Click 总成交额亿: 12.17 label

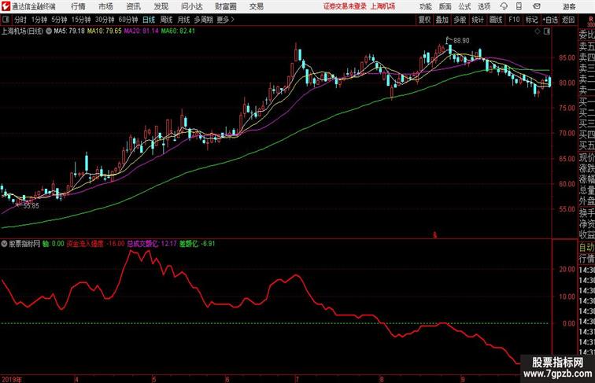click(152, 244)
